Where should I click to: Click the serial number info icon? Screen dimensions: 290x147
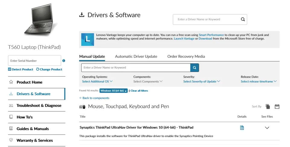(64, 61)
